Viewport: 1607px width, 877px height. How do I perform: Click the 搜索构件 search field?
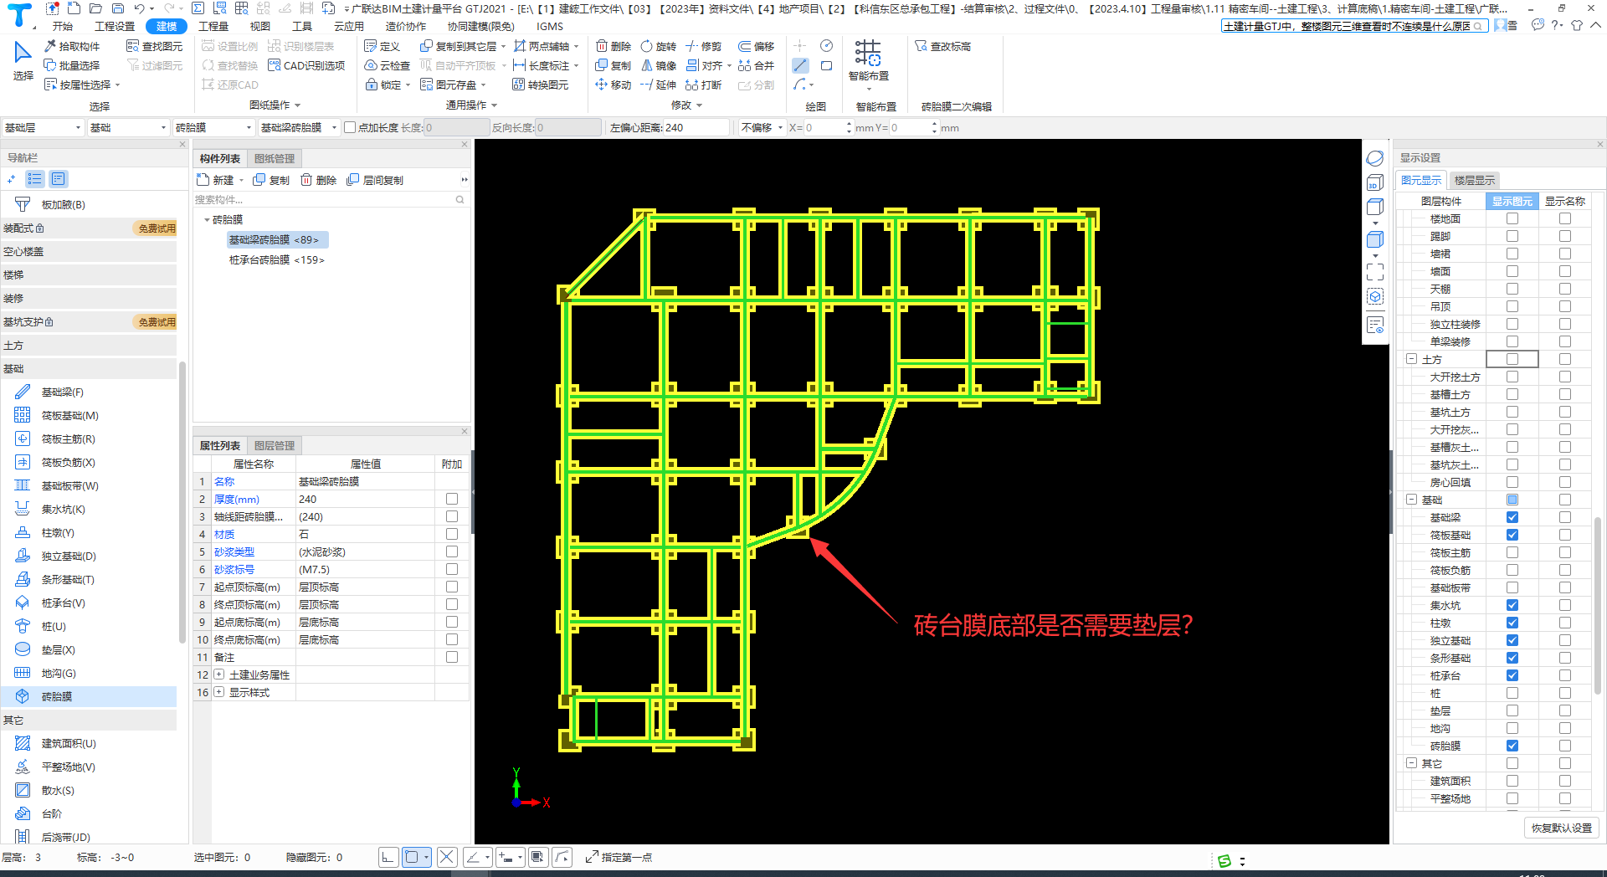point(331,199)
